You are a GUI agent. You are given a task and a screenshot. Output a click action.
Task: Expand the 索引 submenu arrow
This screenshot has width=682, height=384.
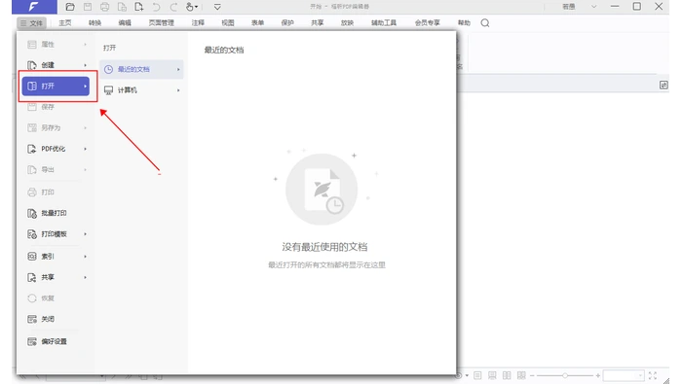pyautogui.click(x=86, y=257)
